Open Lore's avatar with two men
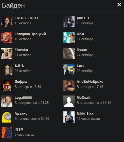This screenshot has height=142, width=124. [x=69, y=69]
